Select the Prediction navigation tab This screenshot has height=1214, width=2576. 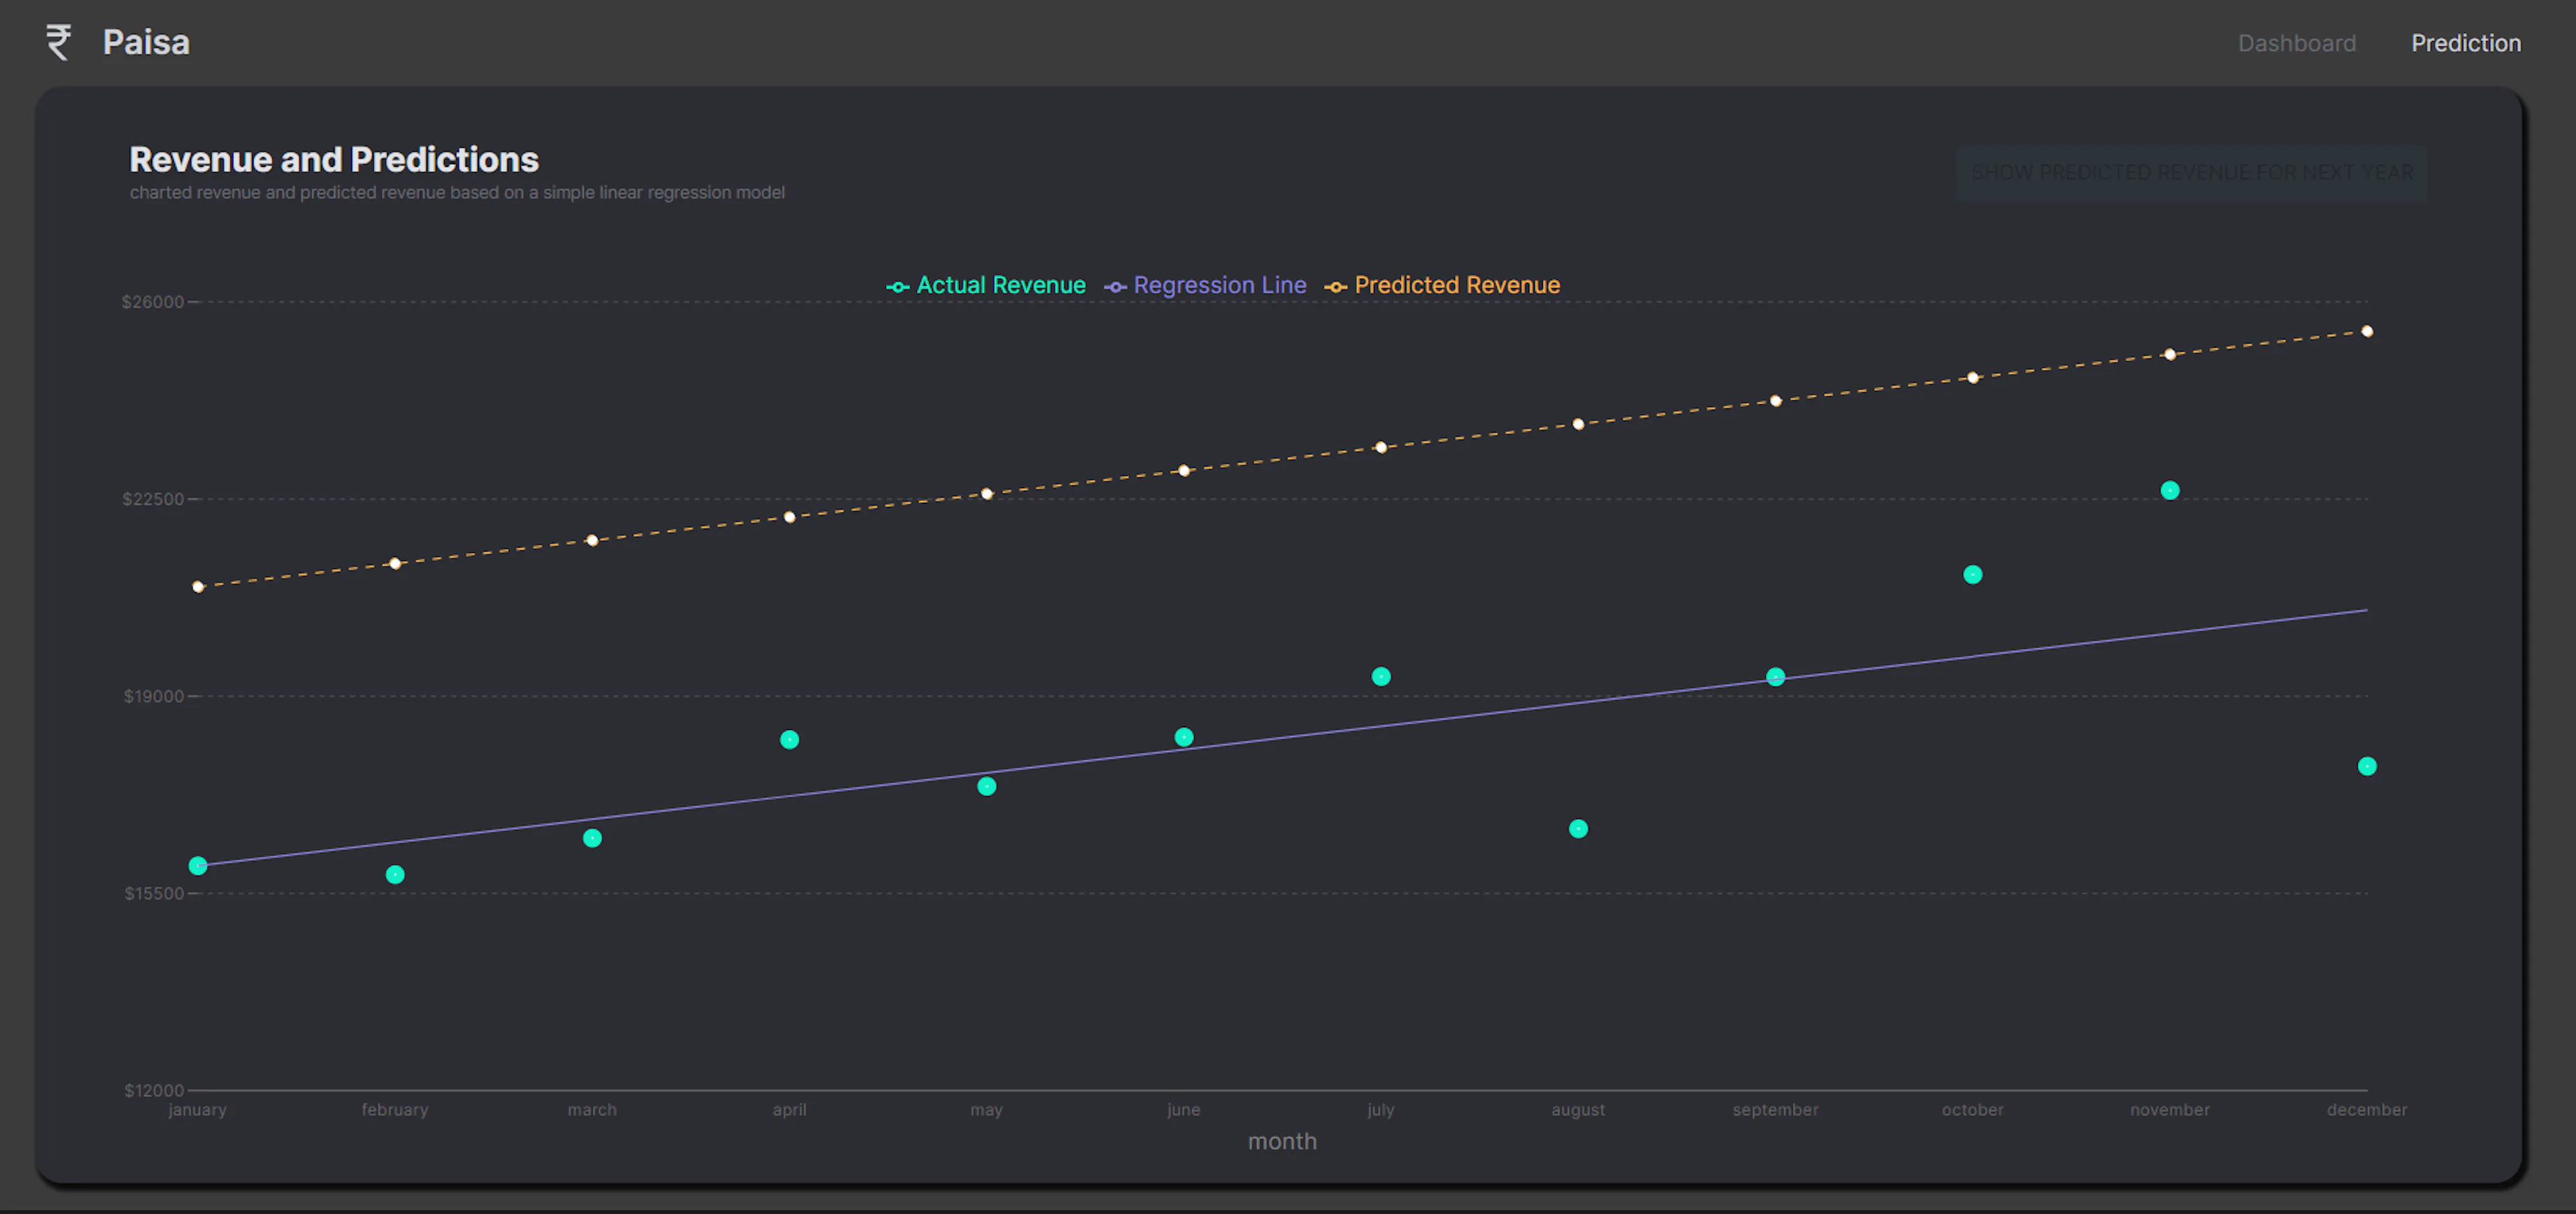tap(2466, 42)
